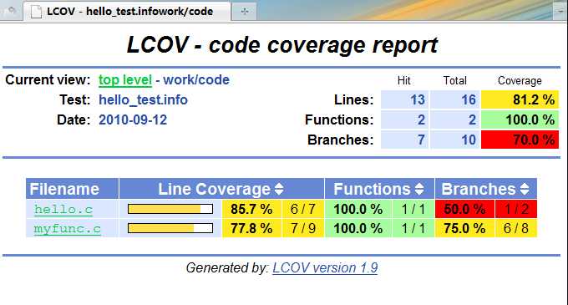Screen dimensions: 568x305
Task: Click the 70.0 % branches coverage summary
Action: tap(520, 140)
